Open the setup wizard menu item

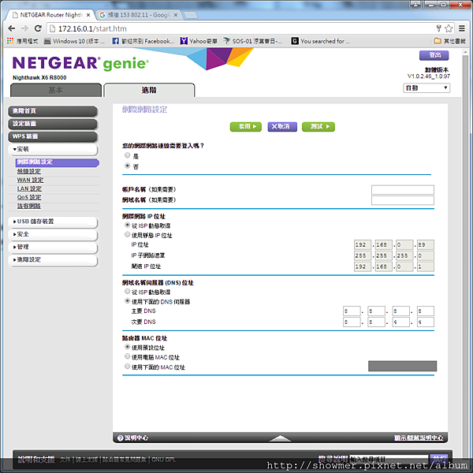(x=53, y=124)
